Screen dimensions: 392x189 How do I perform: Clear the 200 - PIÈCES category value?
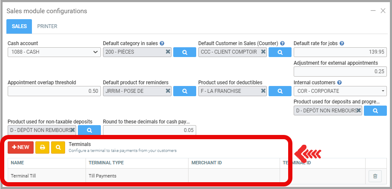tap(168, 52)
